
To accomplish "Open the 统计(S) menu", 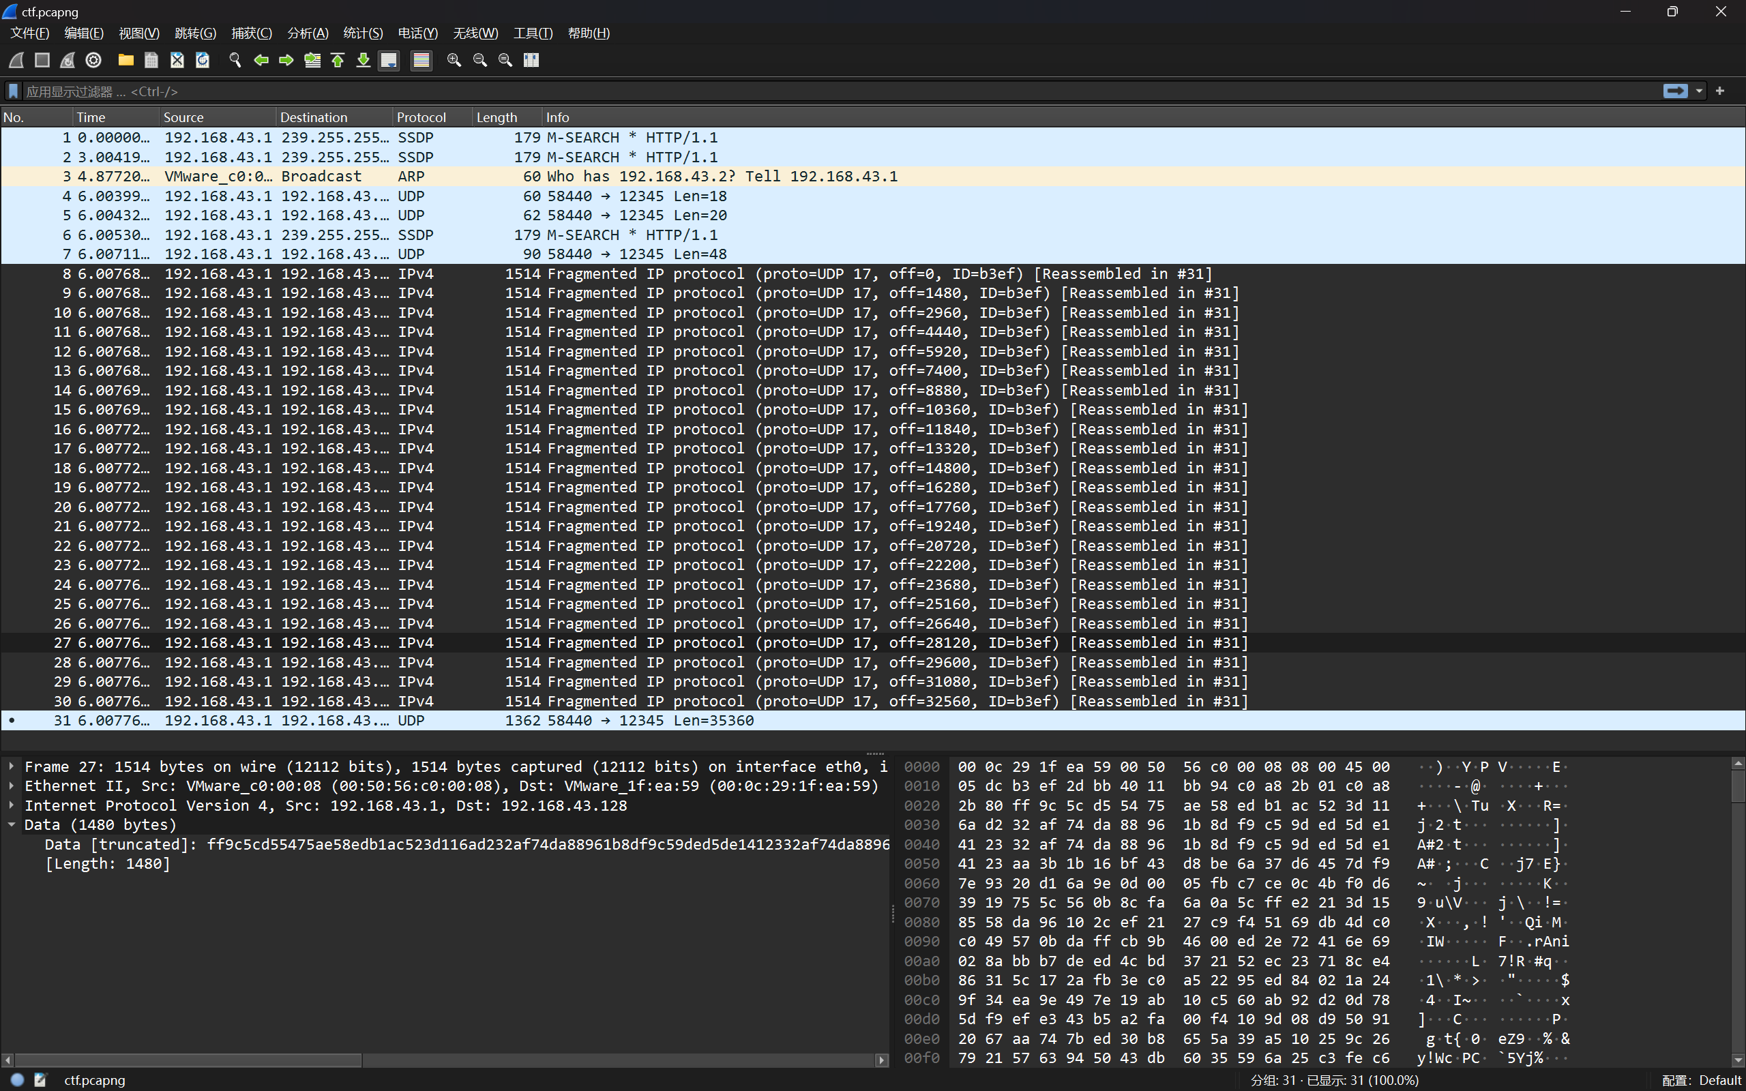I will 363,33.
